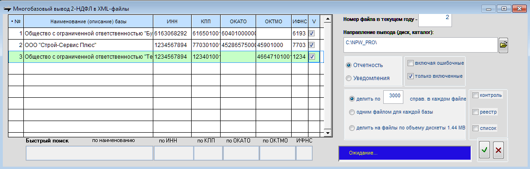This screenshot has width=530, height=169.
Task: Enable the 'включая ошибочные' checkbox
Action: click(410, 63)
